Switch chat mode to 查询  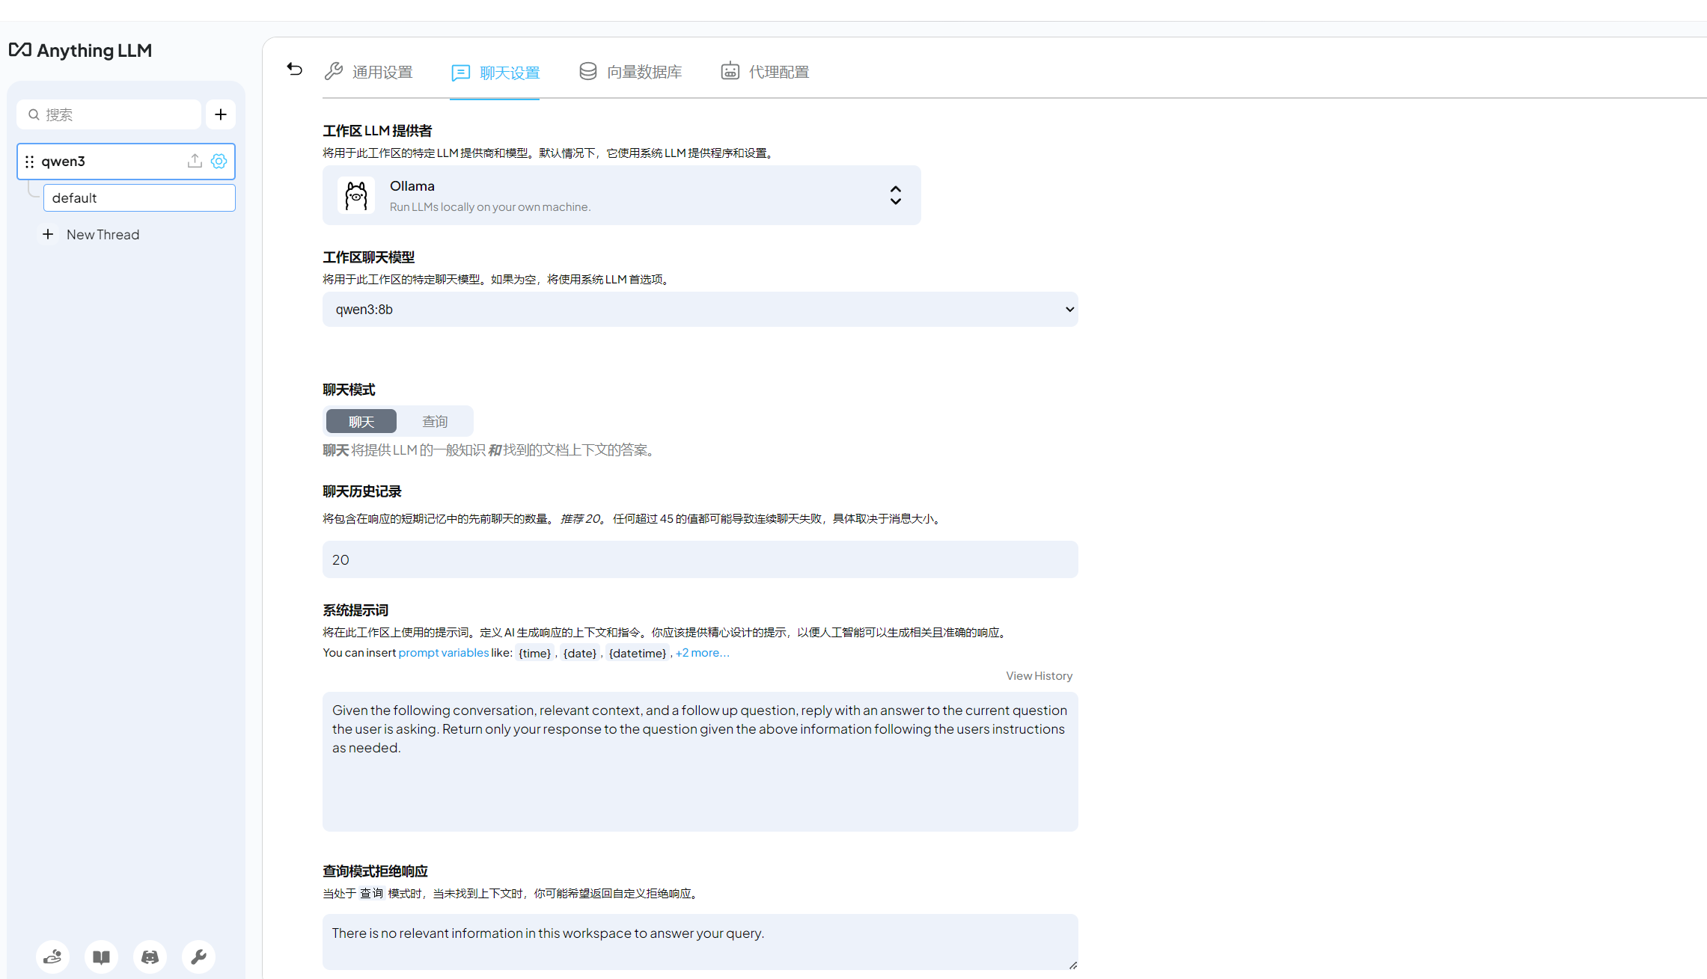point(435,421)
